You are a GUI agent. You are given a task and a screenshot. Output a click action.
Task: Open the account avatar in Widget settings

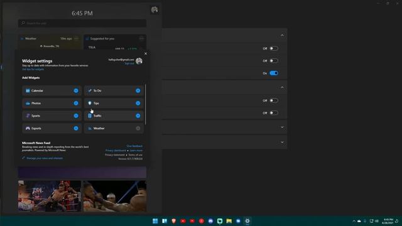[139, 61]
